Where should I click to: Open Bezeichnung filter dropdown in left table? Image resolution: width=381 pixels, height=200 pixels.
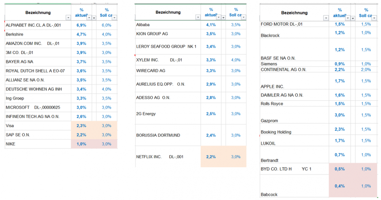coord(68,17)
